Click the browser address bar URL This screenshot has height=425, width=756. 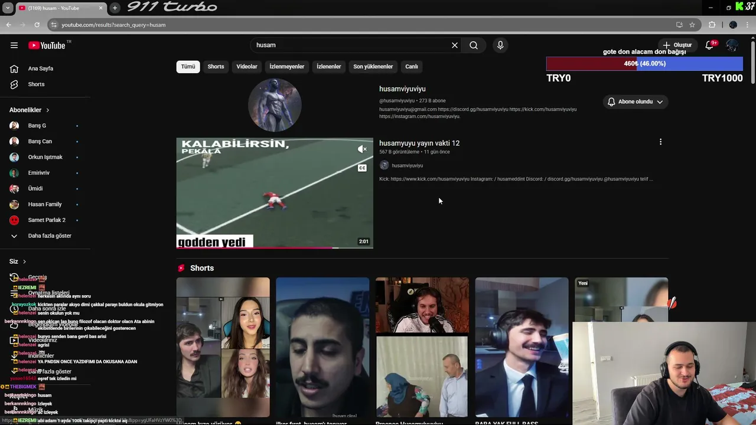(113, 25)
